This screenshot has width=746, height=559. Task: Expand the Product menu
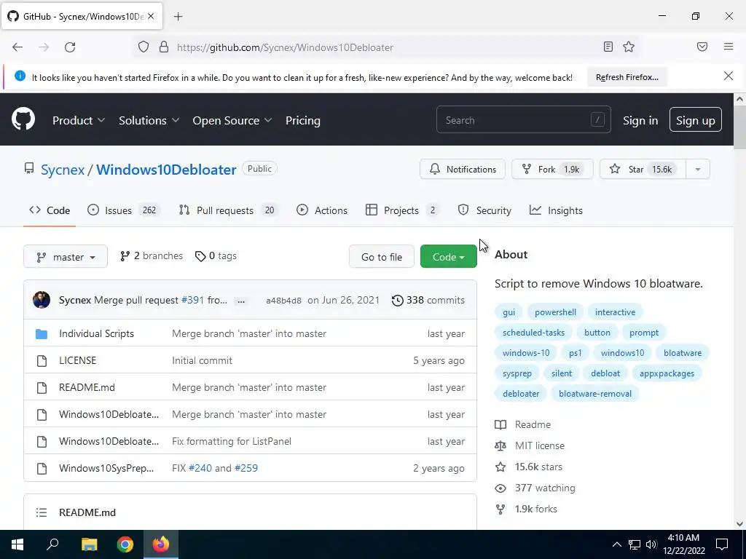click(79, 120)
